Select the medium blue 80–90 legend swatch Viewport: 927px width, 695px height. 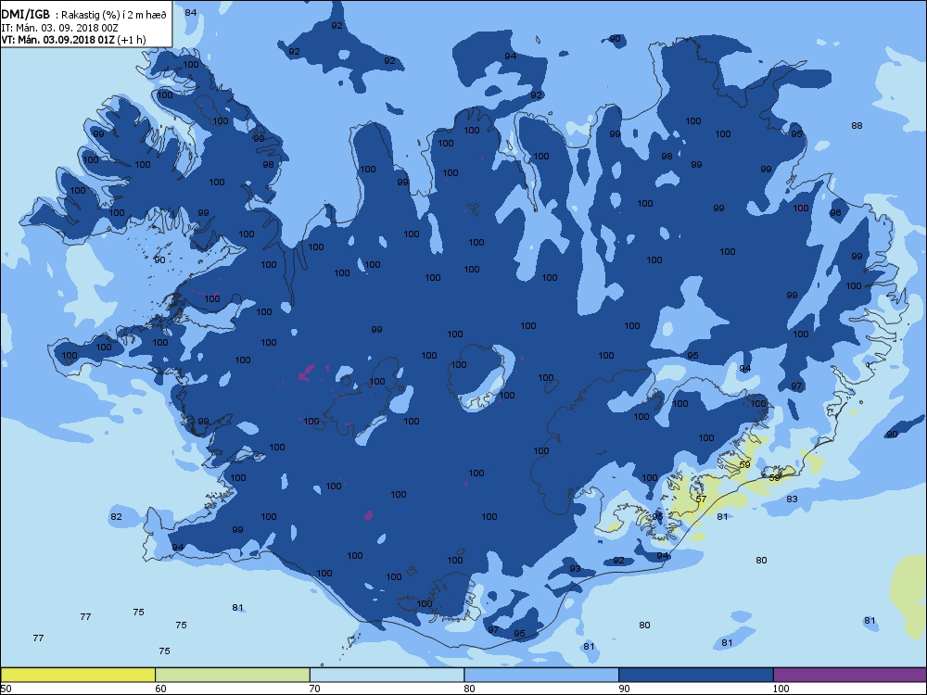tap(541, 675)
